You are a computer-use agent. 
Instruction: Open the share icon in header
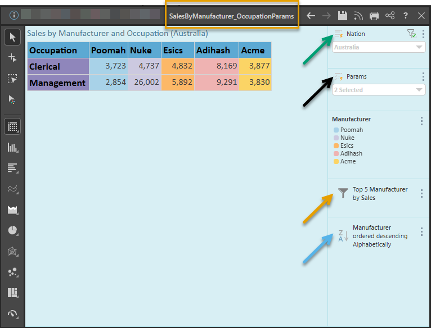(390, 16)
